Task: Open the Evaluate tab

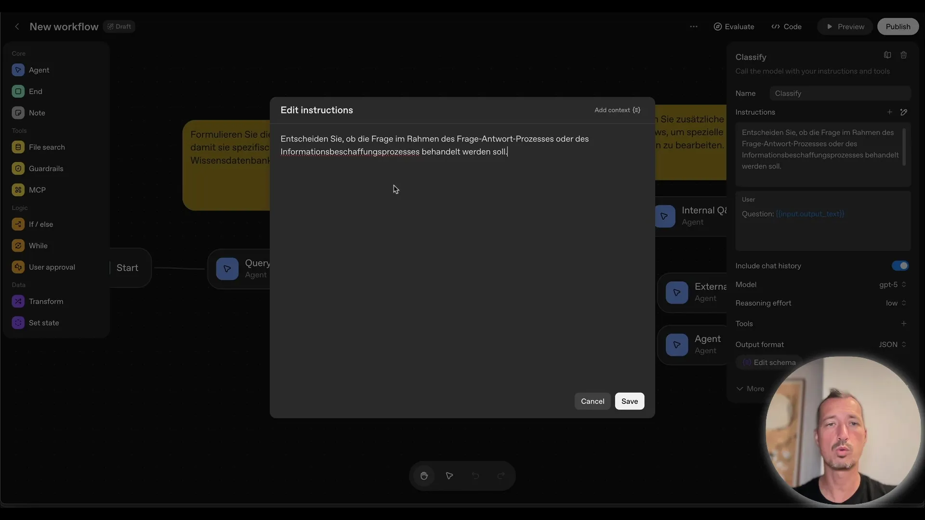Action: click(734, 26)
